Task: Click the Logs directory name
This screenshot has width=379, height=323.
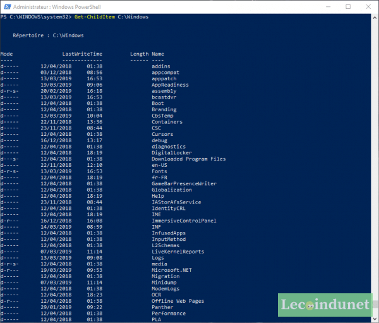Action: (158, 258)
